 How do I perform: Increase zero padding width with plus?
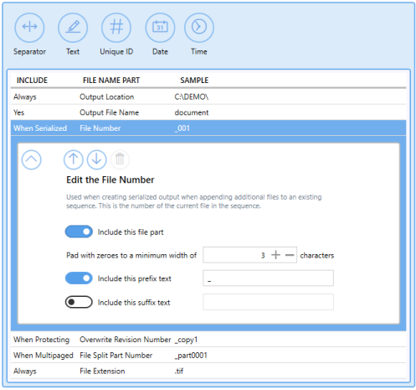point(275,255)
